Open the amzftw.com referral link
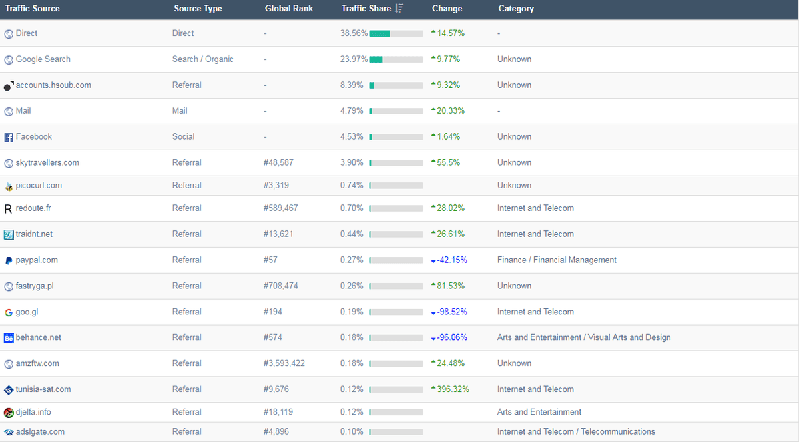This screenshot has height=442, width=799. click(37, 363)
